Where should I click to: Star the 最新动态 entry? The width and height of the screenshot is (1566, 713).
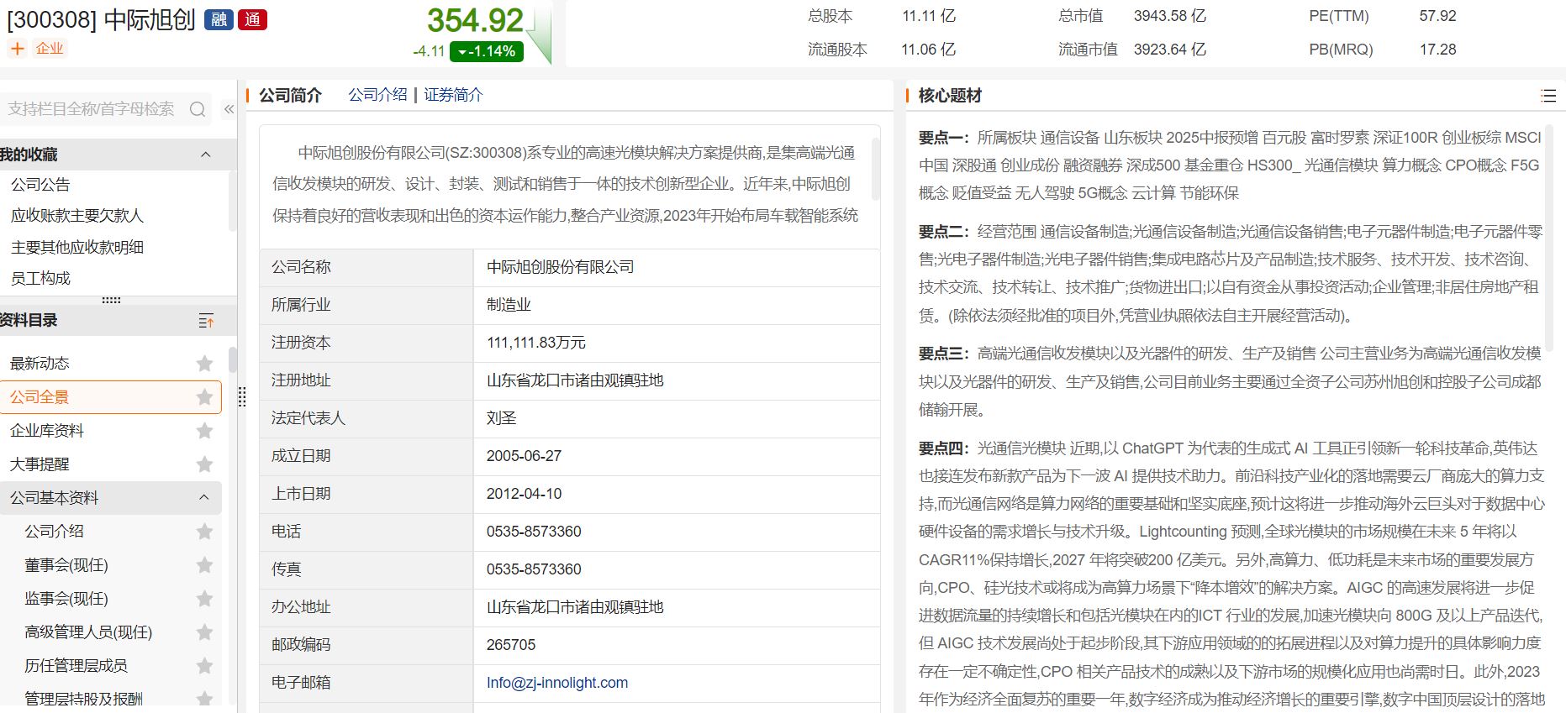tap(204, 364)
